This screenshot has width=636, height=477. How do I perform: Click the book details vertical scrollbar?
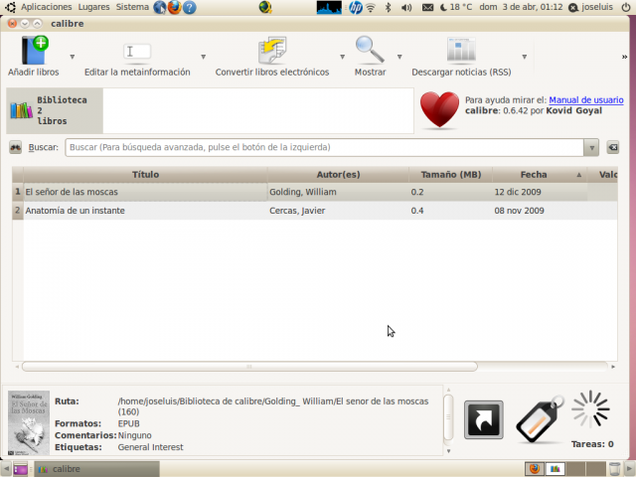448,417
